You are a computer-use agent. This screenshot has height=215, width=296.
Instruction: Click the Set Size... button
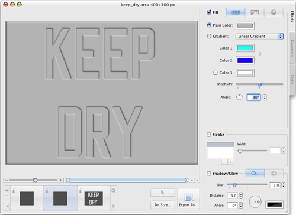[163, 205]
